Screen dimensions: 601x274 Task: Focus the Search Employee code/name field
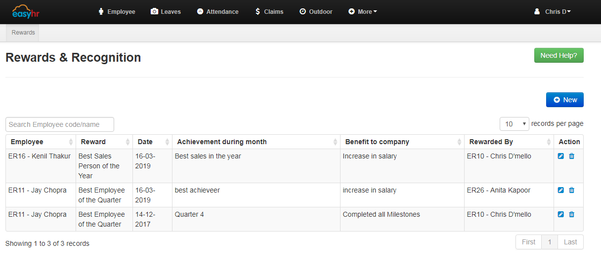[60, 124]
